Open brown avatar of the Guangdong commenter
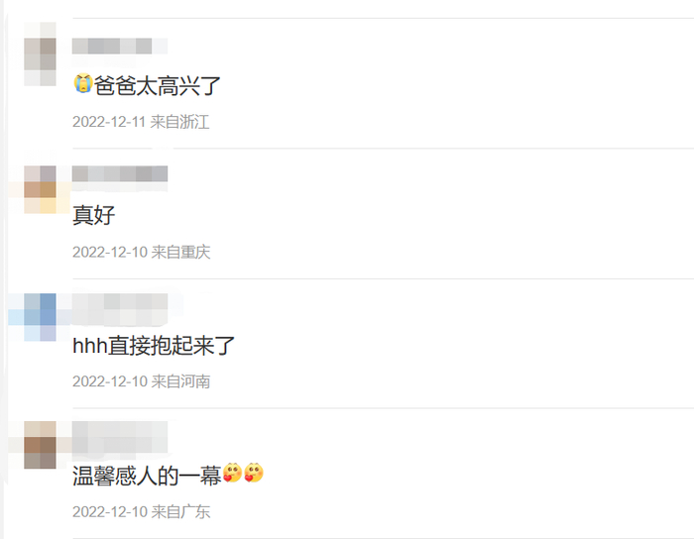This screenshot has height=539, width=694. pyautogui.click(x=40, y=445)
